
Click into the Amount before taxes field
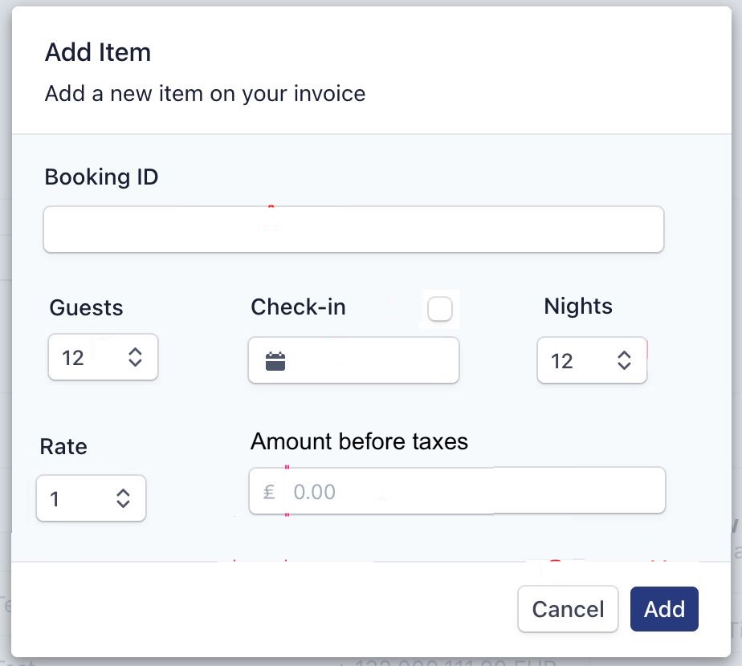(x=474, y=491)
